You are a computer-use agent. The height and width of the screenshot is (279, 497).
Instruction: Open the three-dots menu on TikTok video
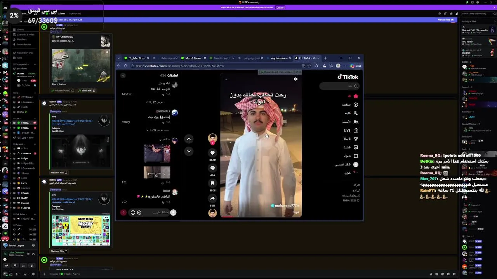tap(226, 79)
